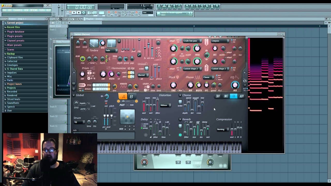
Task: Click the Global legato limit knob
Action: pos(76,103)
